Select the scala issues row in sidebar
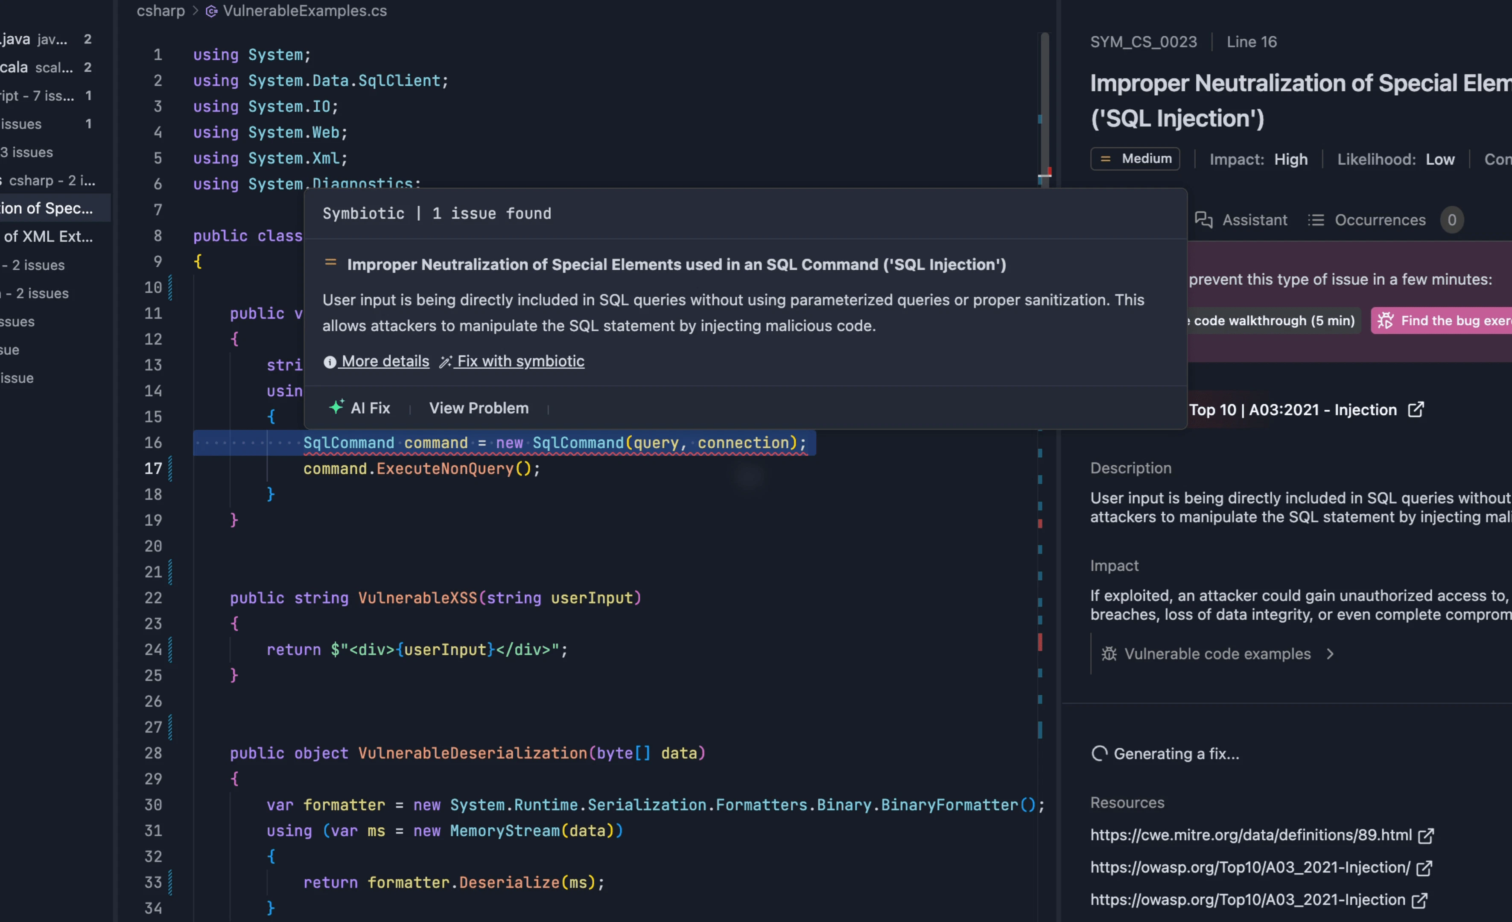The height and width of the screenshot is (922, 1512). (55, 67)
